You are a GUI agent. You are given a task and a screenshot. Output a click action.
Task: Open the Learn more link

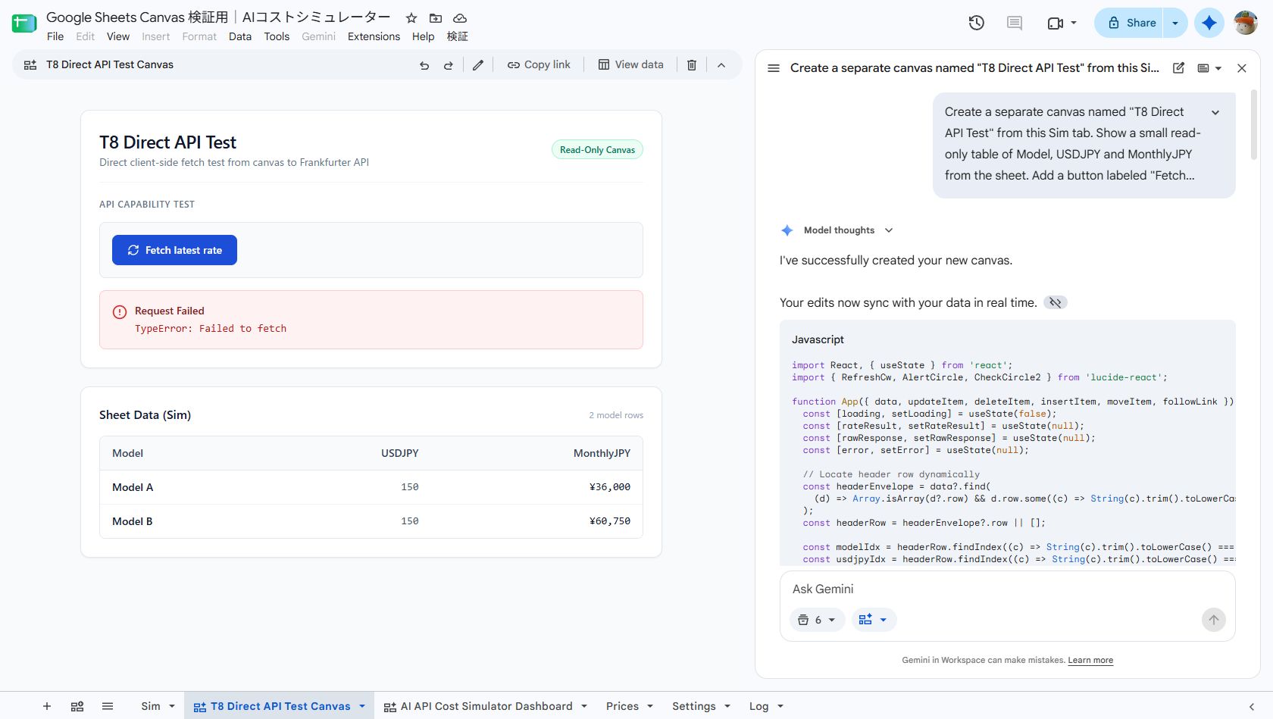tap(1090, 660)
